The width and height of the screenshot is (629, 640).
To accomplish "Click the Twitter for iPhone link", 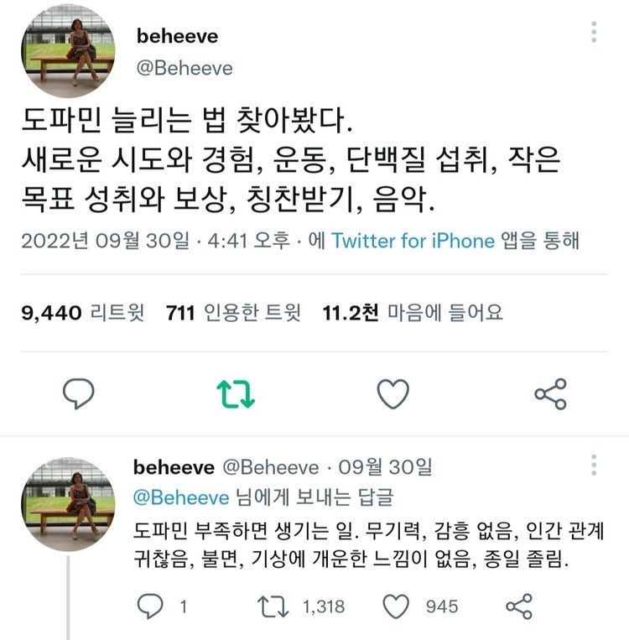I will (413, 241).
